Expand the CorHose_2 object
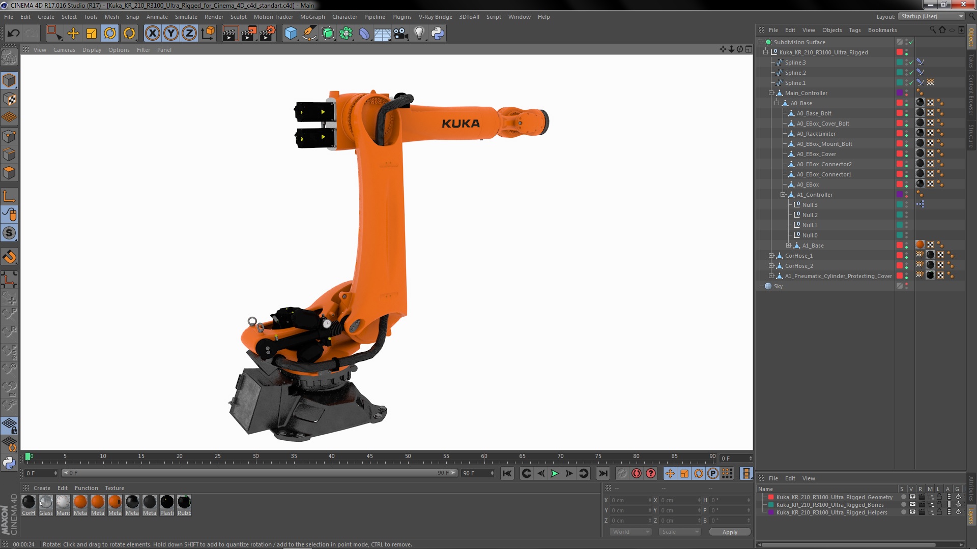 click(x=771, y=266)
